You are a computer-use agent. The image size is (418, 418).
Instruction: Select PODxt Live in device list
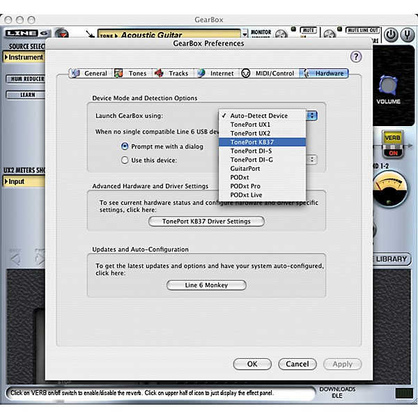tap(248, 195)
